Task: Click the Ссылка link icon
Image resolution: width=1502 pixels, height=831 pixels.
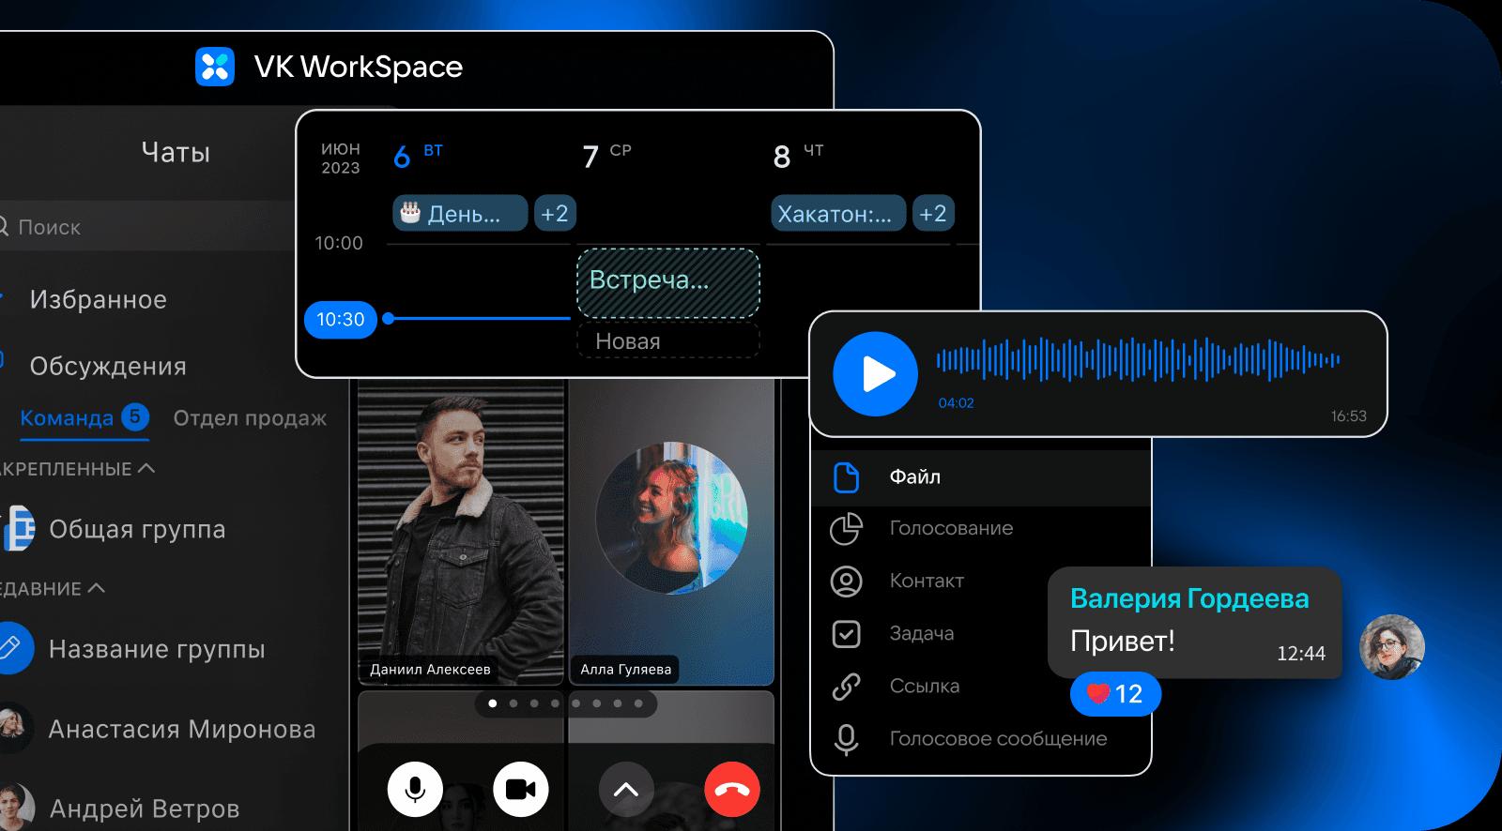Action: tap(846, 687)
